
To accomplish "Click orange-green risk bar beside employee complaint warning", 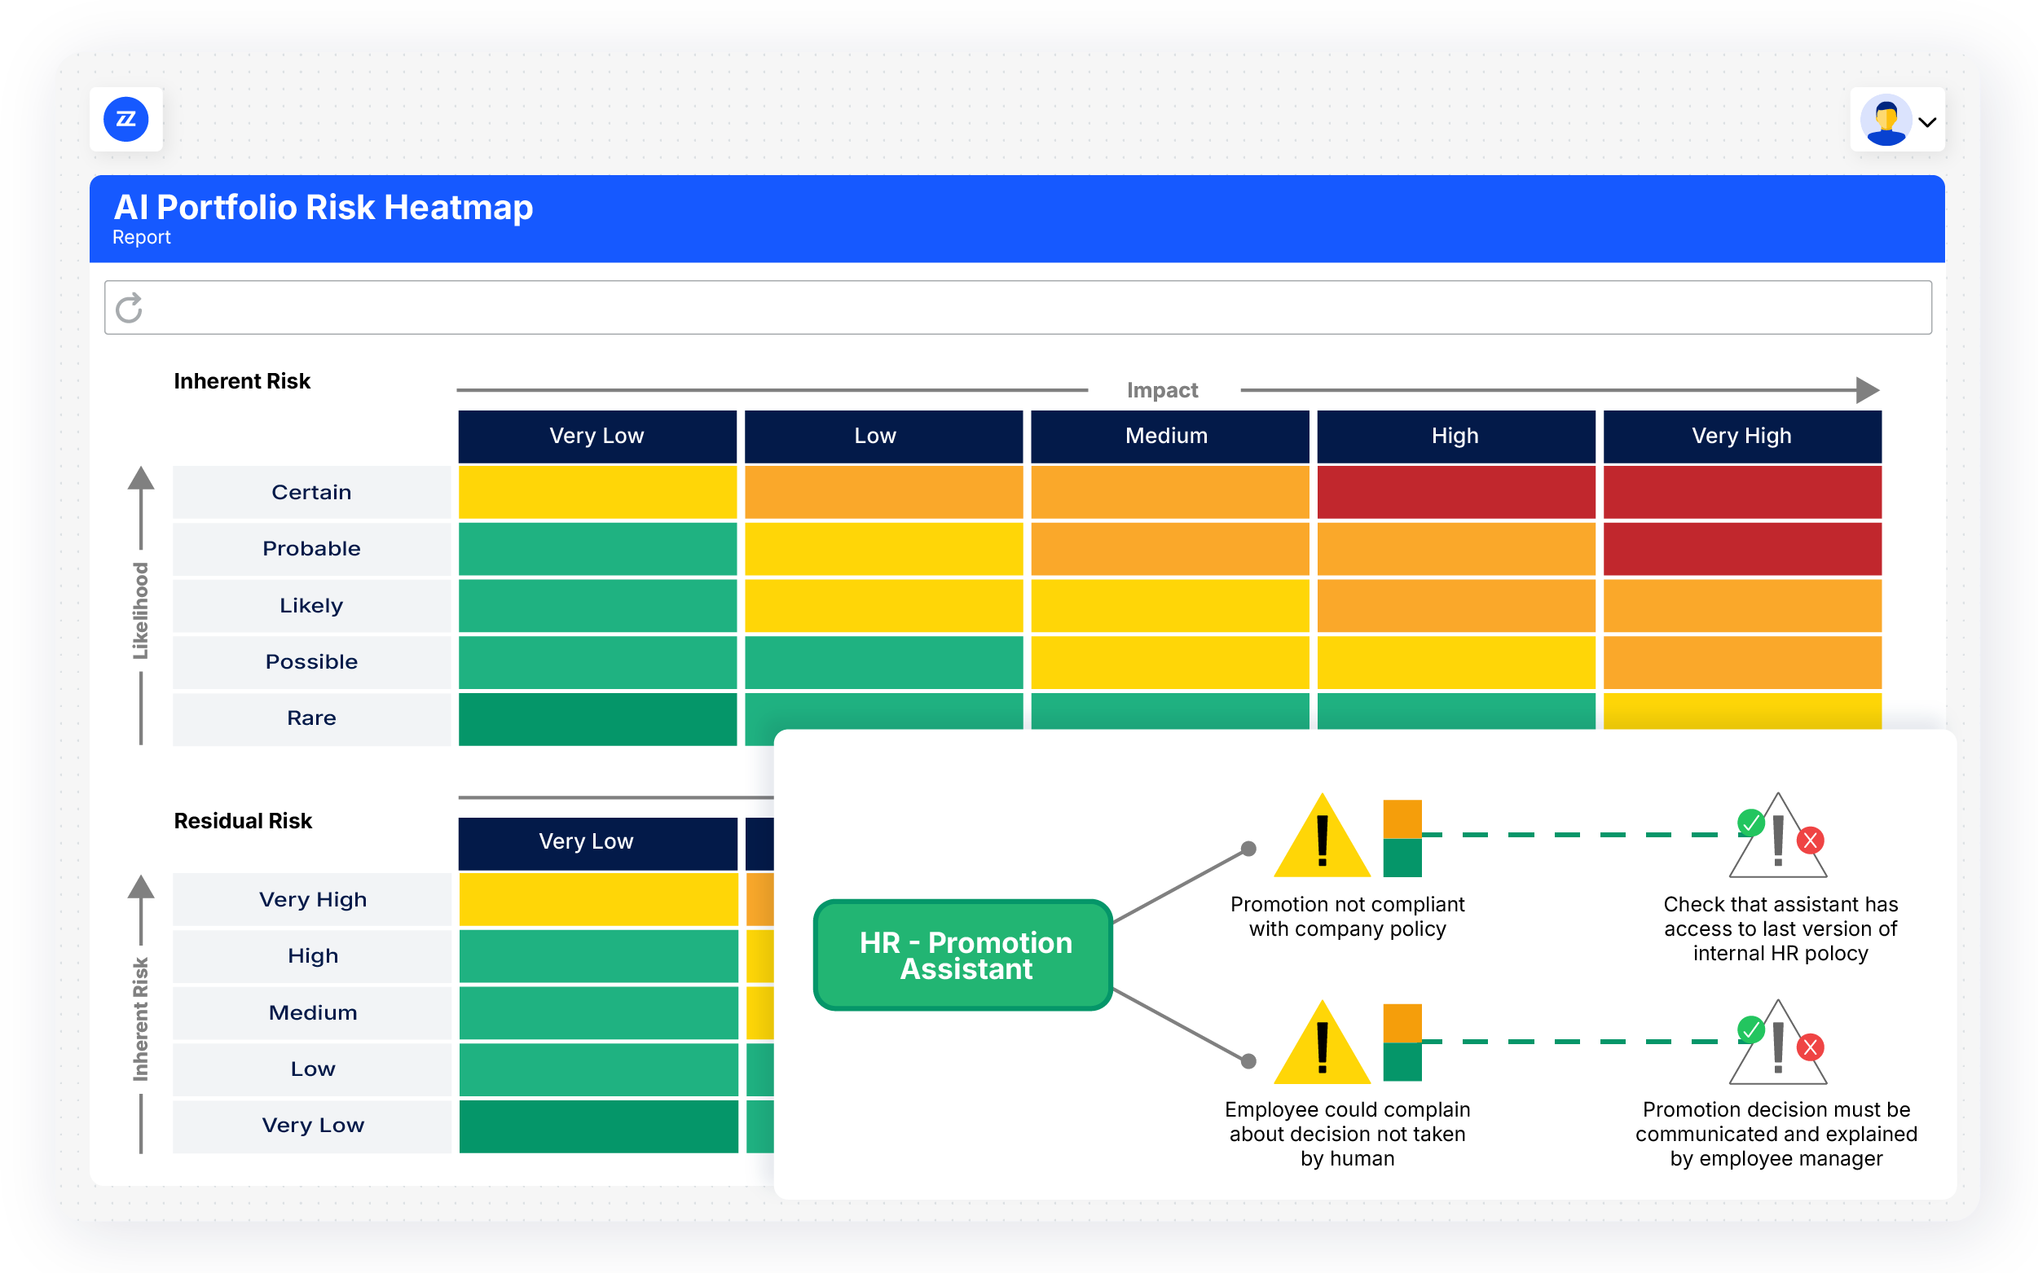I will pyautogui.click(x=1402, y=1043).
